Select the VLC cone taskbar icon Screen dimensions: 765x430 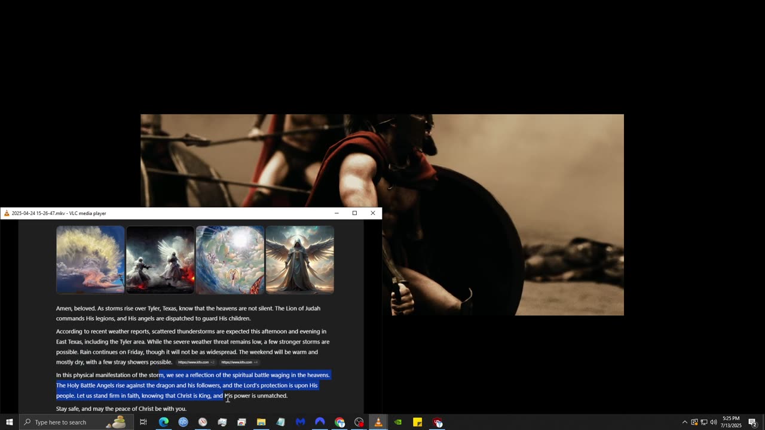pos(378,422)
